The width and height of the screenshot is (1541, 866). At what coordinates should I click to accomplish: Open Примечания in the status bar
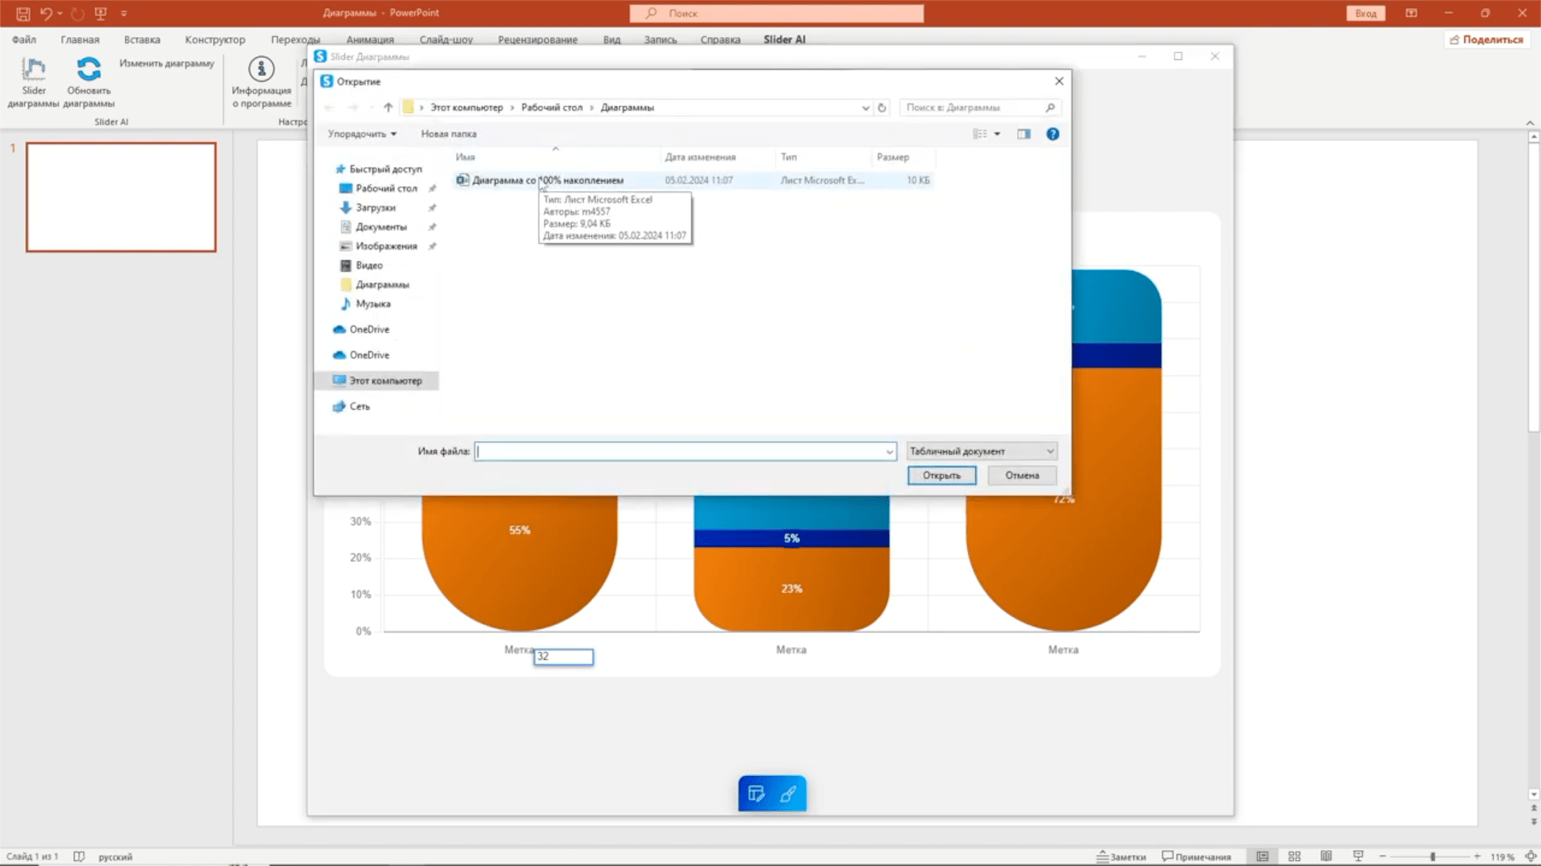[x=1196, y=856]
